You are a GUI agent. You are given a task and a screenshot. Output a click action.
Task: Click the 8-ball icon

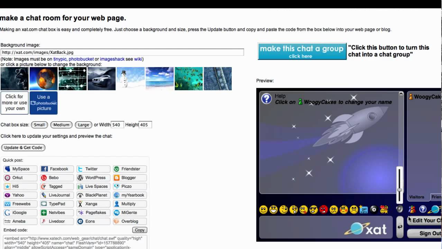coord(374,210)
